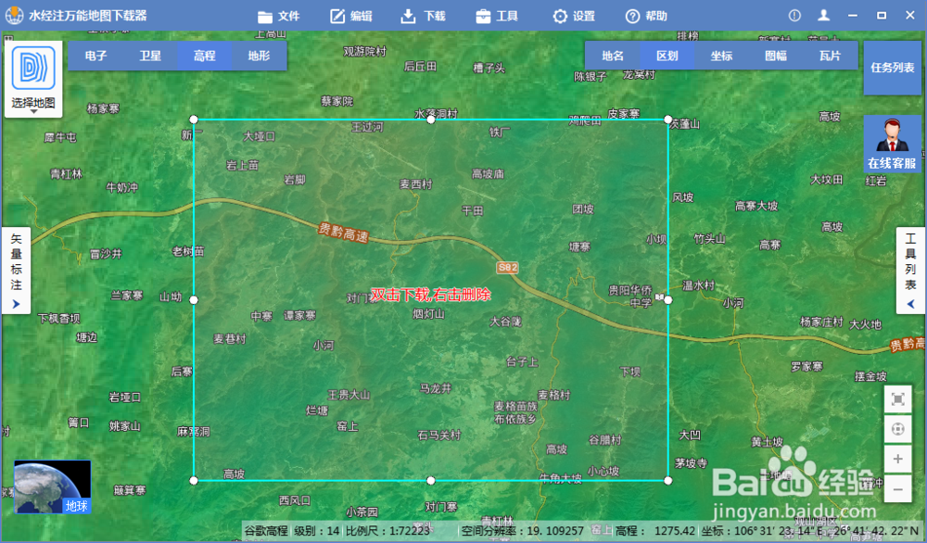Select the 高程 elevation map type
The width and height of the screenshot is (927, 543).
pyautogui.click(x=205, y=56)
